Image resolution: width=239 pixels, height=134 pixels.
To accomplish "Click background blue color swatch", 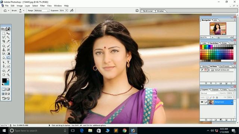I will [x=7, y=83].
